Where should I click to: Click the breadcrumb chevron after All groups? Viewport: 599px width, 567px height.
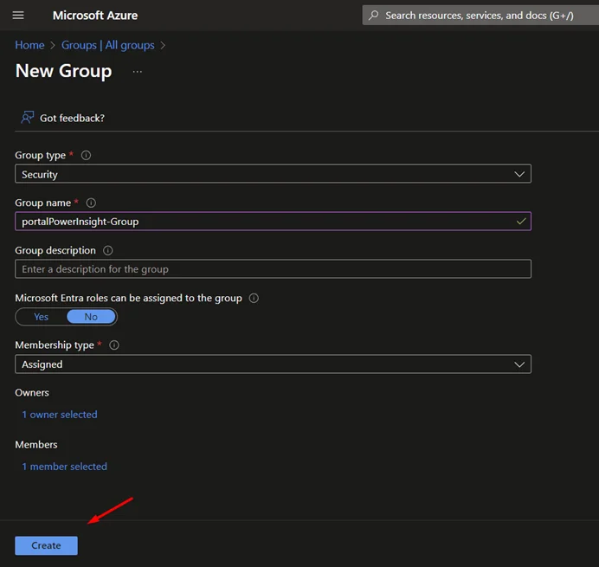click(163, 46)
